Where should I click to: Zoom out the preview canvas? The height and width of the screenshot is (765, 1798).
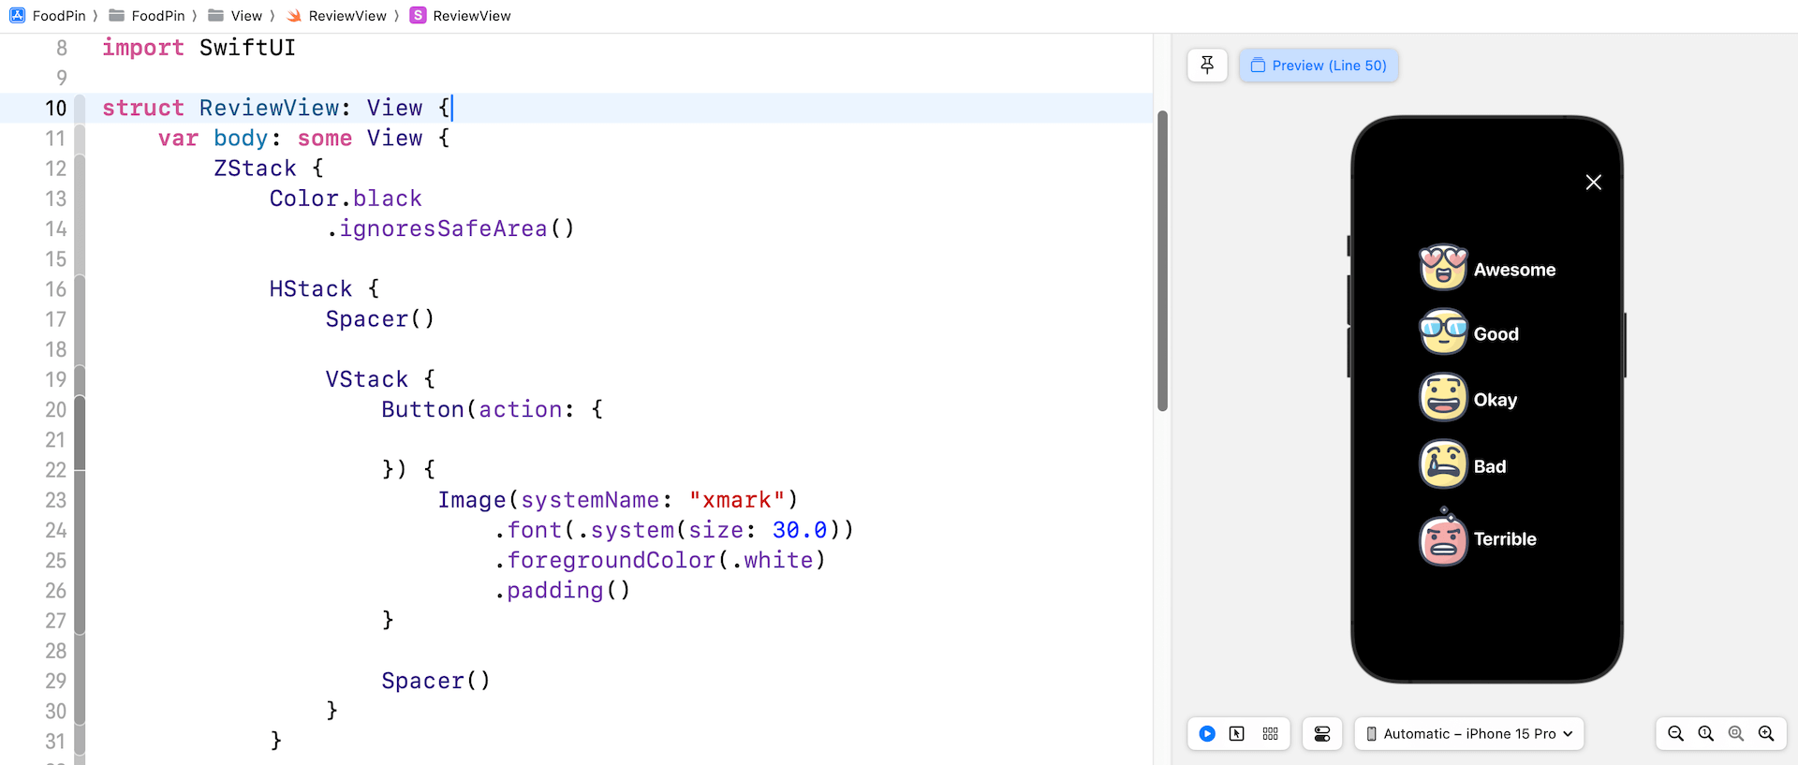coord(1675,734)
